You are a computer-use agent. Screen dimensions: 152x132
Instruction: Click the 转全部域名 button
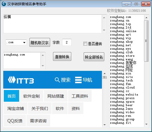[94, 57]
